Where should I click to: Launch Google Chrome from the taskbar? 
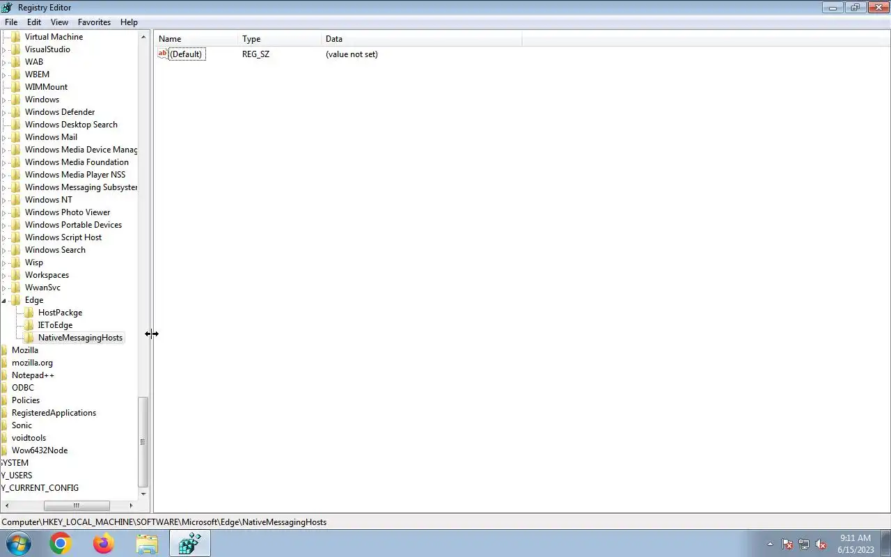pos(61,544)
